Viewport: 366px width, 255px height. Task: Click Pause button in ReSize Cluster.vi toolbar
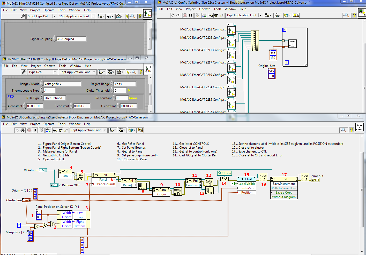35,130
